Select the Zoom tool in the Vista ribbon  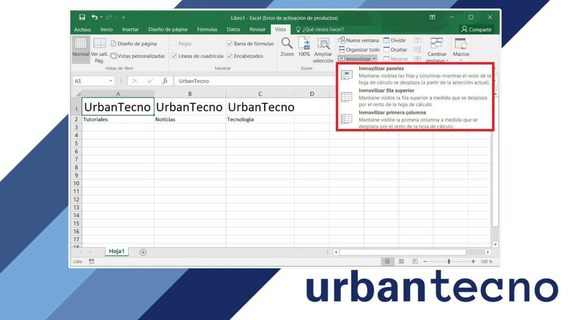[x=287, y=47]
